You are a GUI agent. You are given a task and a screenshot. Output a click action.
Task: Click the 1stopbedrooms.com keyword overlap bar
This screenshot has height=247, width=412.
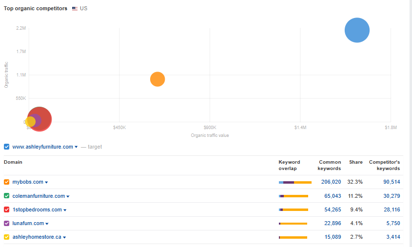pos(294,209)
